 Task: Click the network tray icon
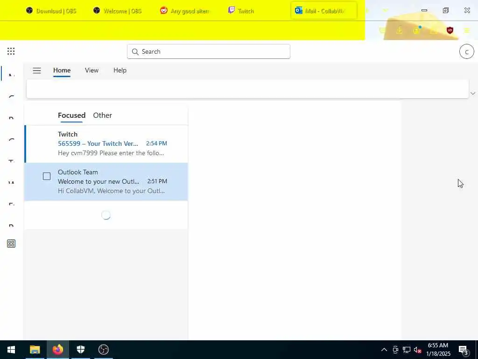click(406, 350)
